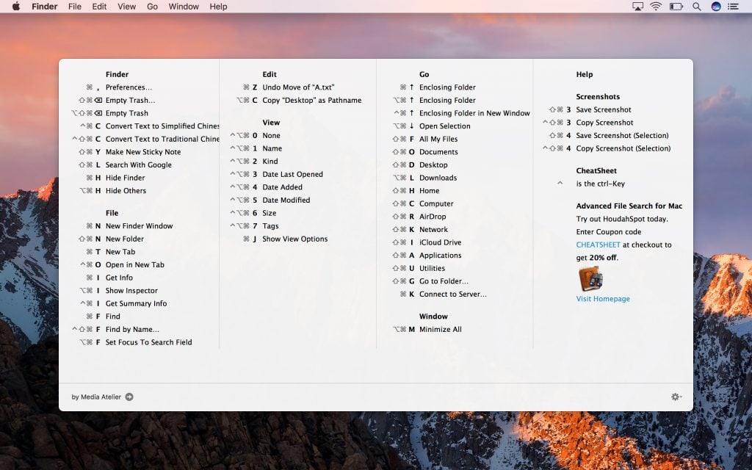Open CheatSheet settings gear menu
752x470 pixels.
click(676, 397)
